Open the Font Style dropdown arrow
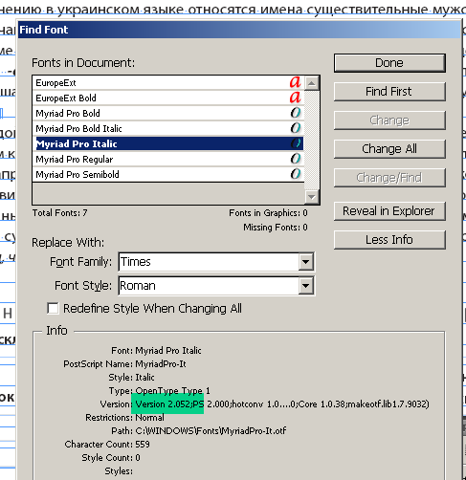This screenshot has height=480, width=466. [305, 286]
